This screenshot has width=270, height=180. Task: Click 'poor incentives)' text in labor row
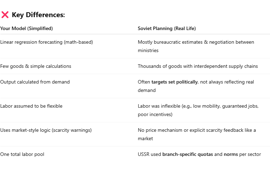tap(155, 115)
